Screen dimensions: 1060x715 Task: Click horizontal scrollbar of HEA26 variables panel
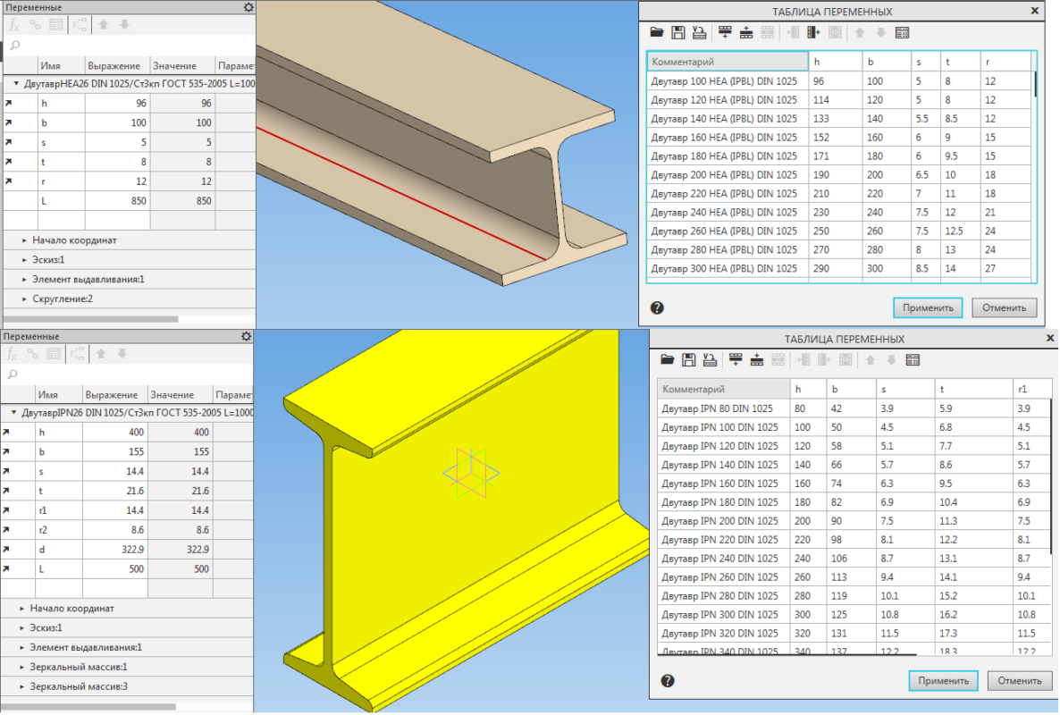90,319
